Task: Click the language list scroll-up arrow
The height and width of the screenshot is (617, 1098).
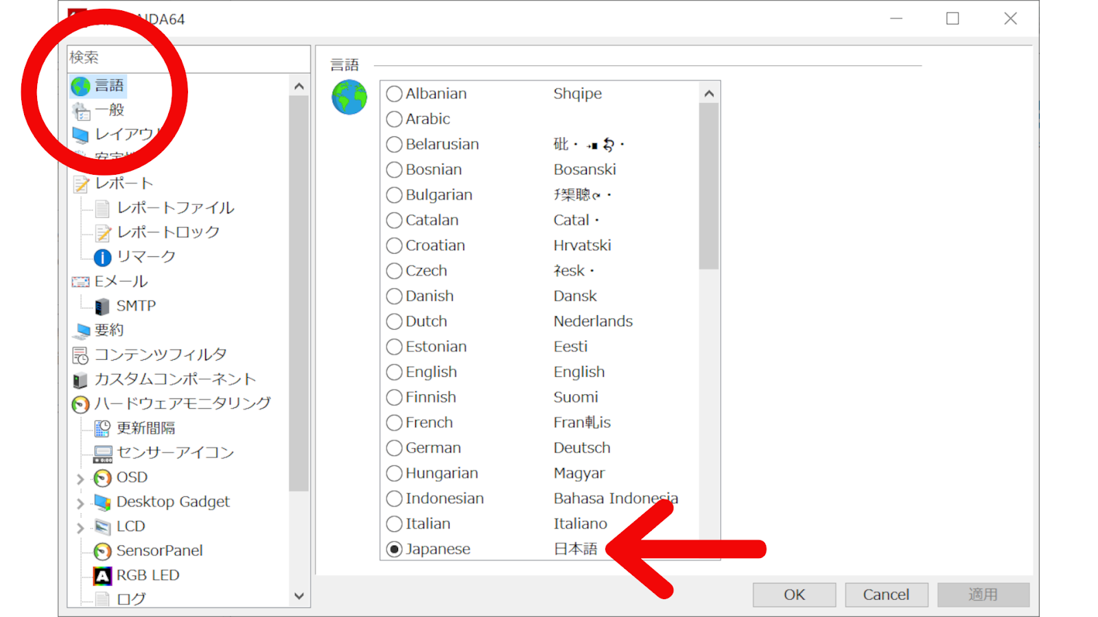Action: (x=710, y=93)
